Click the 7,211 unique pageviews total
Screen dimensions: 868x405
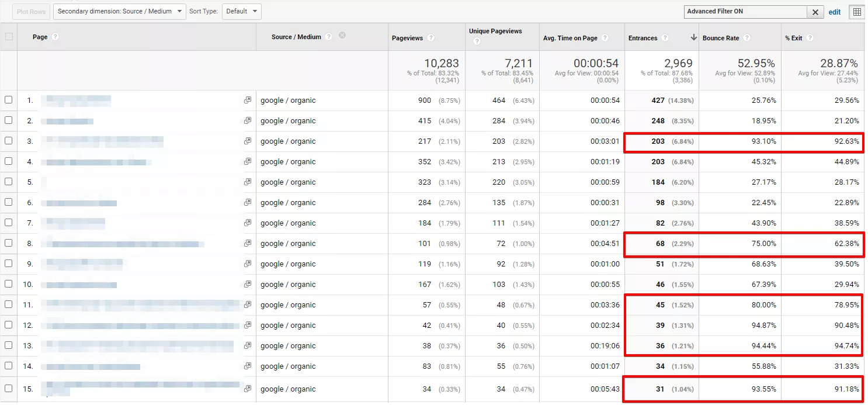click(519, 63)
